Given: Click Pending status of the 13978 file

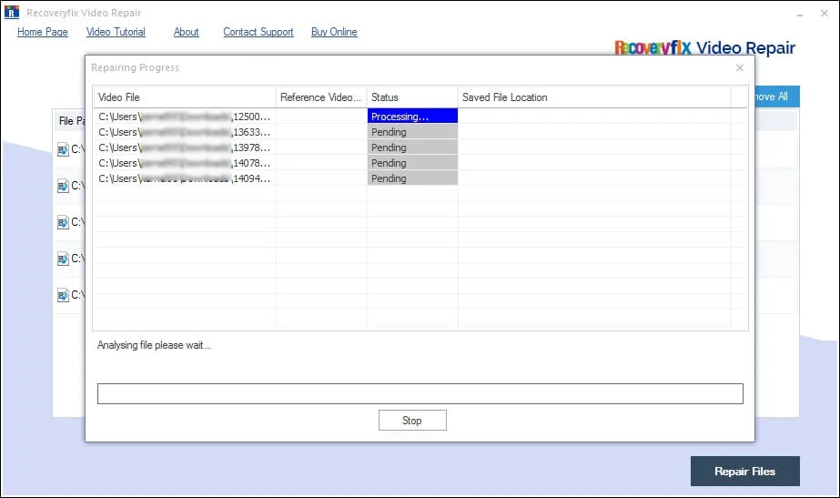Looking at the screenshot, I should pyautogui.click(x=412, y=147).
